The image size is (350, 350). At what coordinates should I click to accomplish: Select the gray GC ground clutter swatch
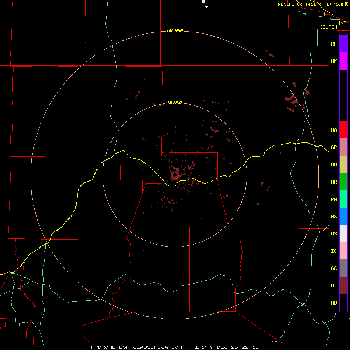pos(343,268)
